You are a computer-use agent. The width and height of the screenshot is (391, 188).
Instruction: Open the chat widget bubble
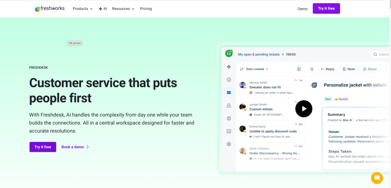pyautogui.click(x=377, y=178)
